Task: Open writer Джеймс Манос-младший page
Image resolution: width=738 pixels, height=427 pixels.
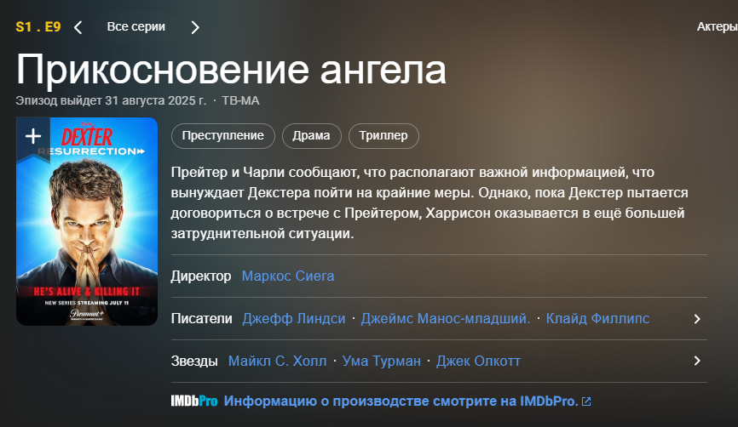Action: point(446,319)
